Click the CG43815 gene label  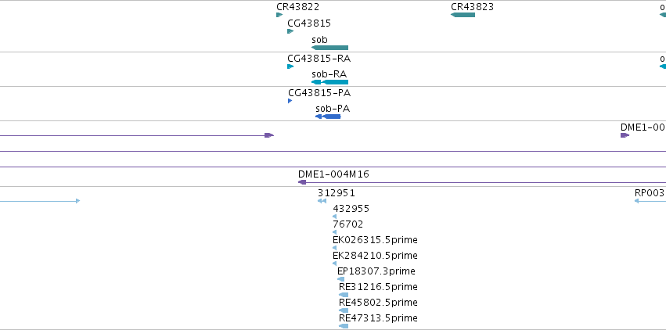tap(309, 23)
